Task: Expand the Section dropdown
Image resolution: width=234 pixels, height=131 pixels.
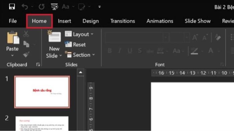Action: pyautogui.click(x=80, y=55)
